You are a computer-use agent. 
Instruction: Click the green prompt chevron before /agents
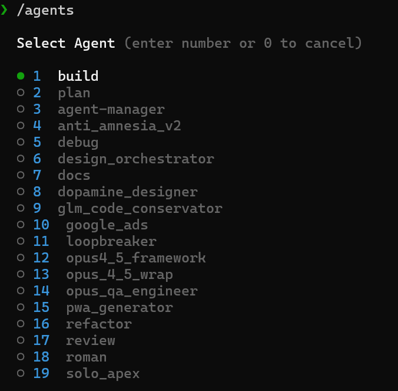point(5,10)
